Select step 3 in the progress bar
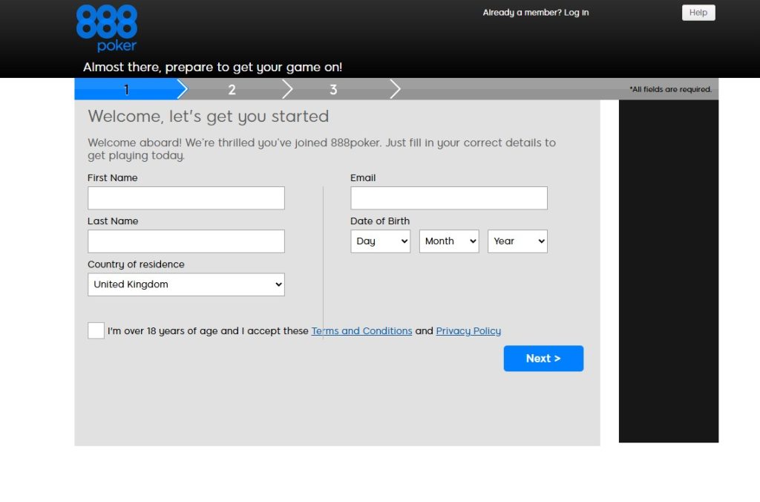Viewport: 760px width, 502px height. point(333,89)
